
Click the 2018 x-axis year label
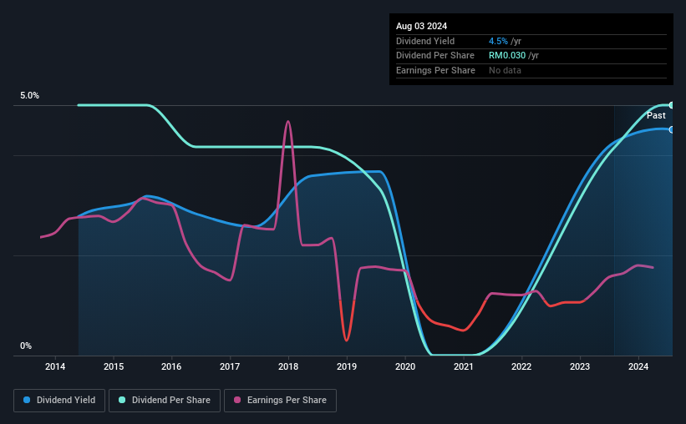[x=288, y=366]
